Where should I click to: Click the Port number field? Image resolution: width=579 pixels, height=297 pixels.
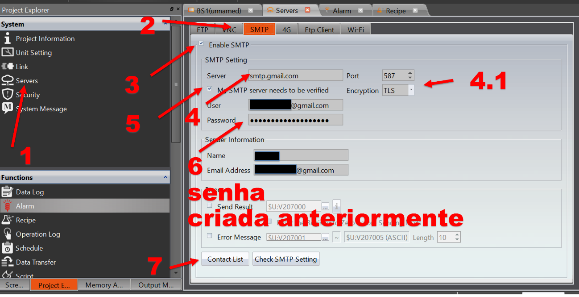click(395, 75)
